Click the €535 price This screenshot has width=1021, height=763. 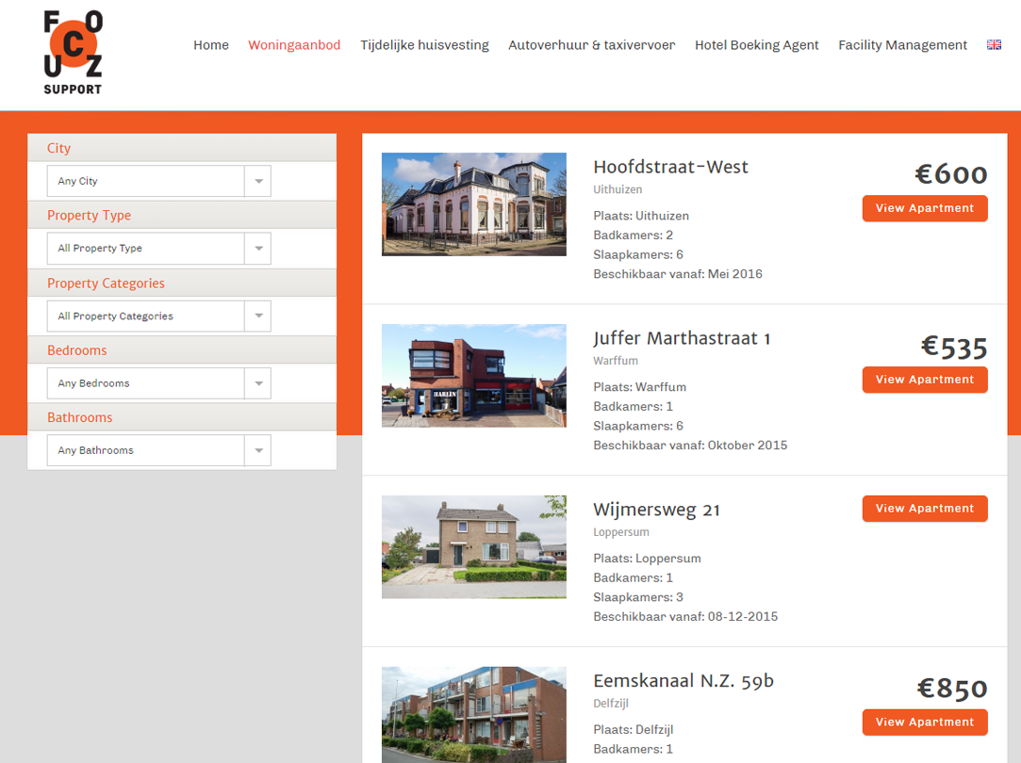tap(954, 346)
